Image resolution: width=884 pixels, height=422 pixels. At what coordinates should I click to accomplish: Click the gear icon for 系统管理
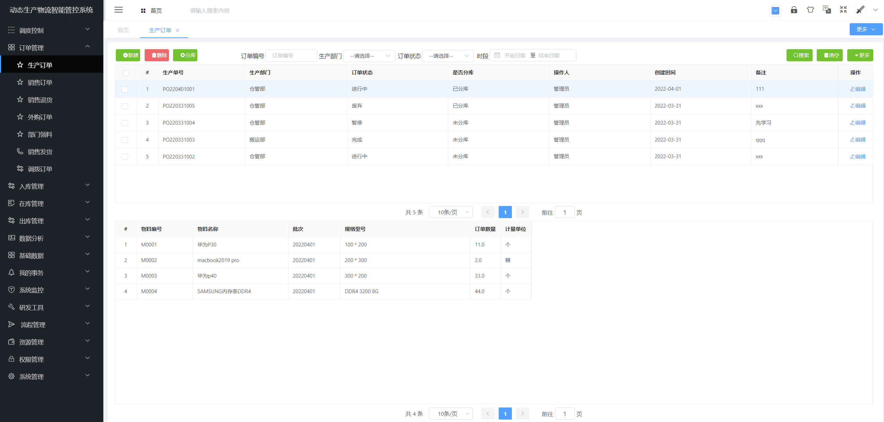click(x=11, y=376)
